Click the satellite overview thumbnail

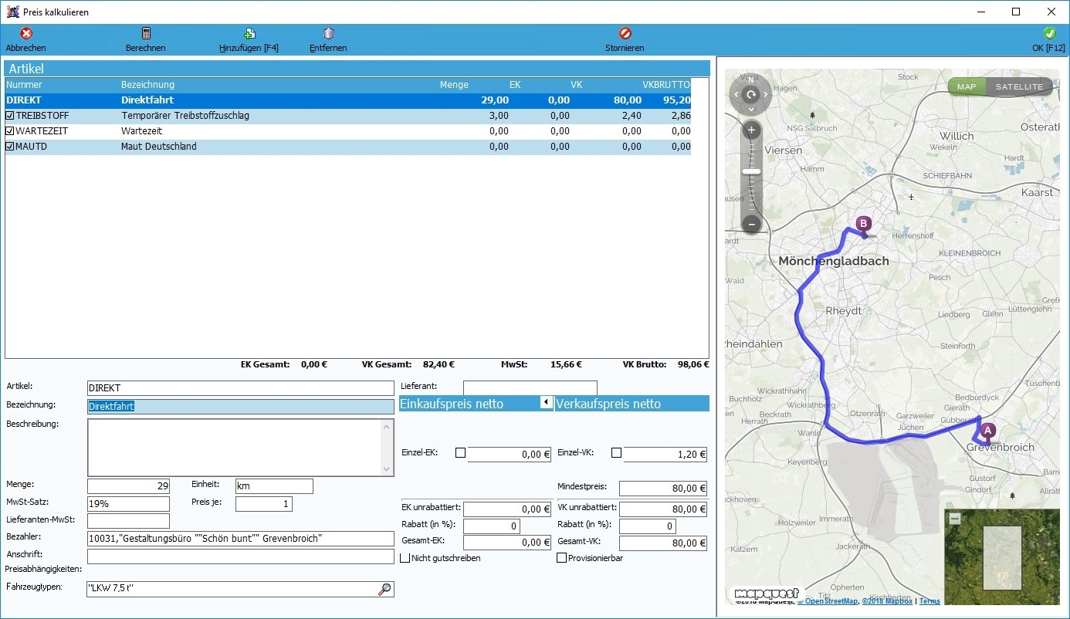point(1002,557)
